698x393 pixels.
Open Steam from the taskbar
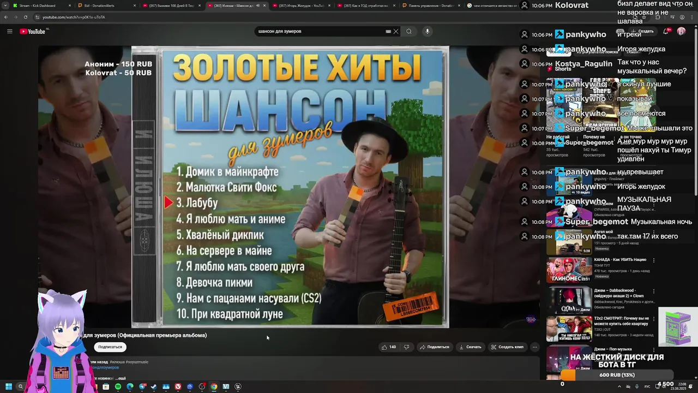pos(154,386)
